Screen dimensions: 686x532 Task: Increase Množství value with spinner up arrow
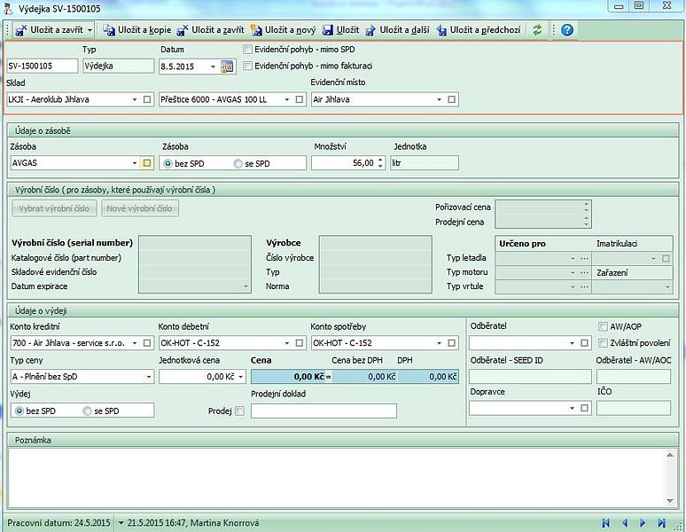(x=381, y=160)
